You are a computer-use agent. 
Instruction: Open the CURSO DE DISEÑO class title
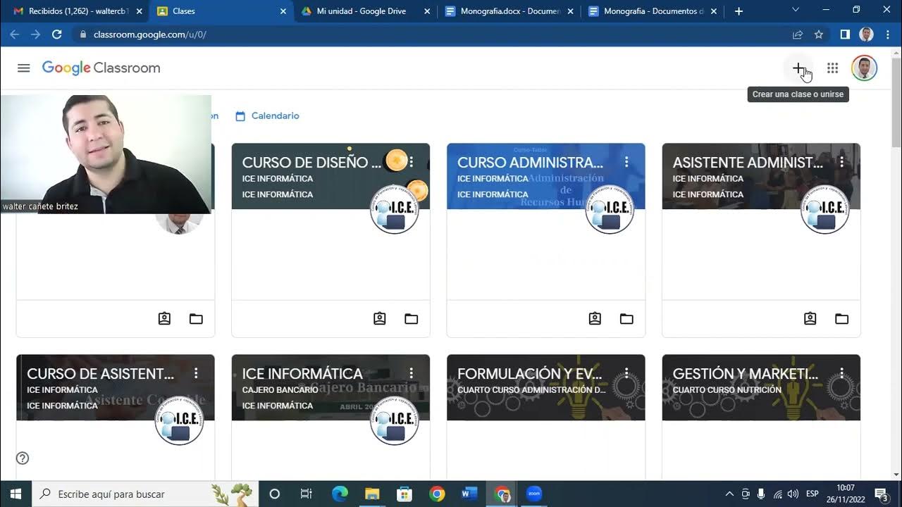[x=311, y=163]
